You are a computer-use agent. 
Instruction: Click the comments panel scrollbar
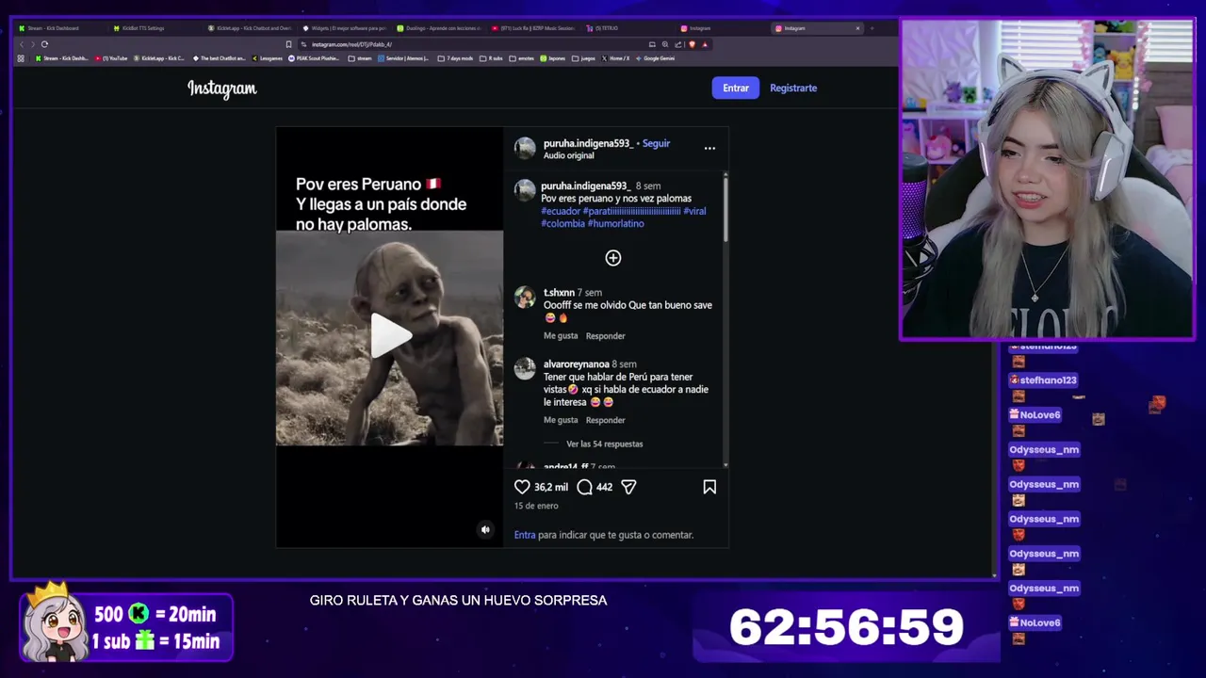click(725, 209)
